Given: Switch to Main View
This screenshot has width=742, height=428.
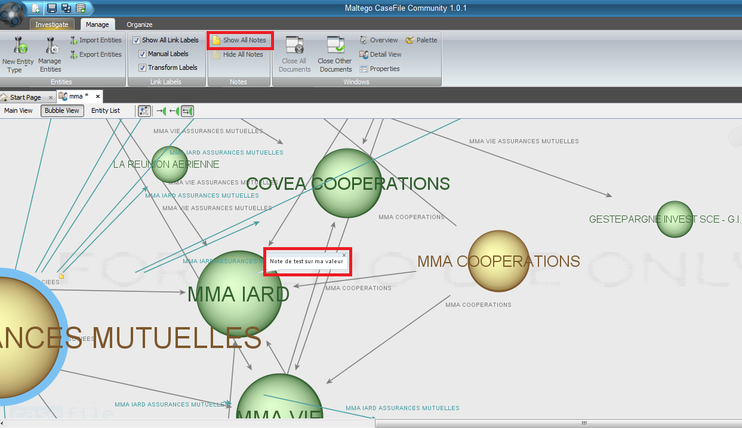Looking at the screenshot, I should [x=19, y=110].
